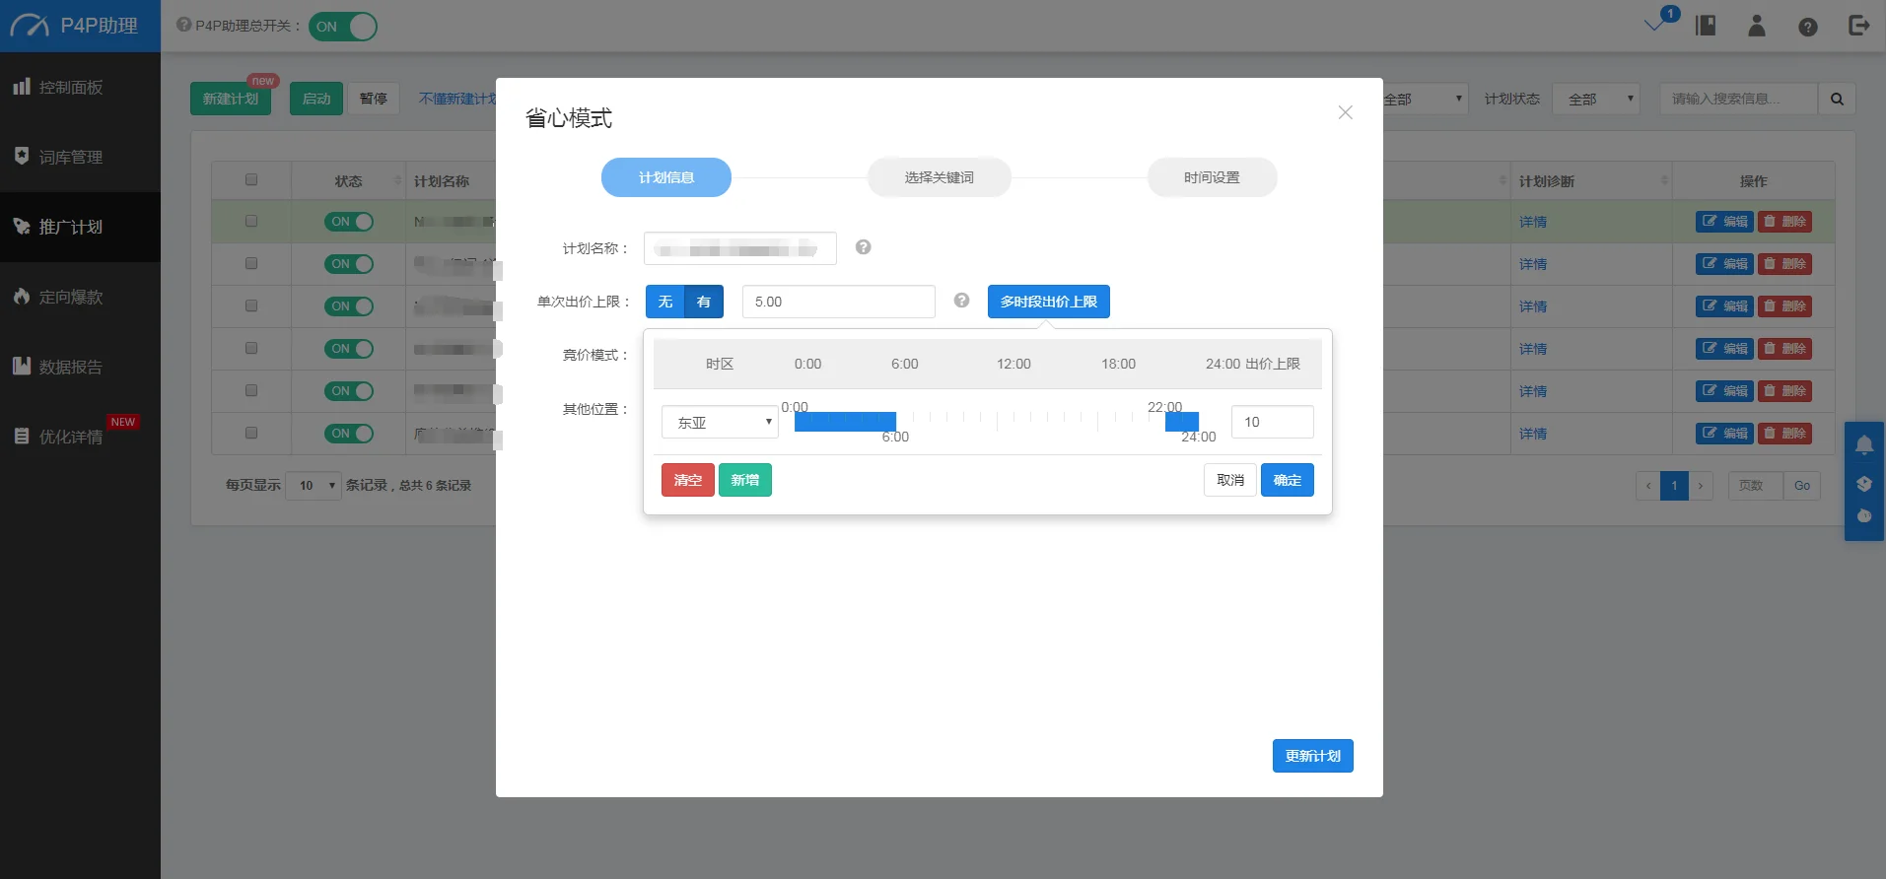Expand the 计划状态 全部 dropdown
The width and height of the screenshot is (1886, 879).
(x=1595, y=99)
